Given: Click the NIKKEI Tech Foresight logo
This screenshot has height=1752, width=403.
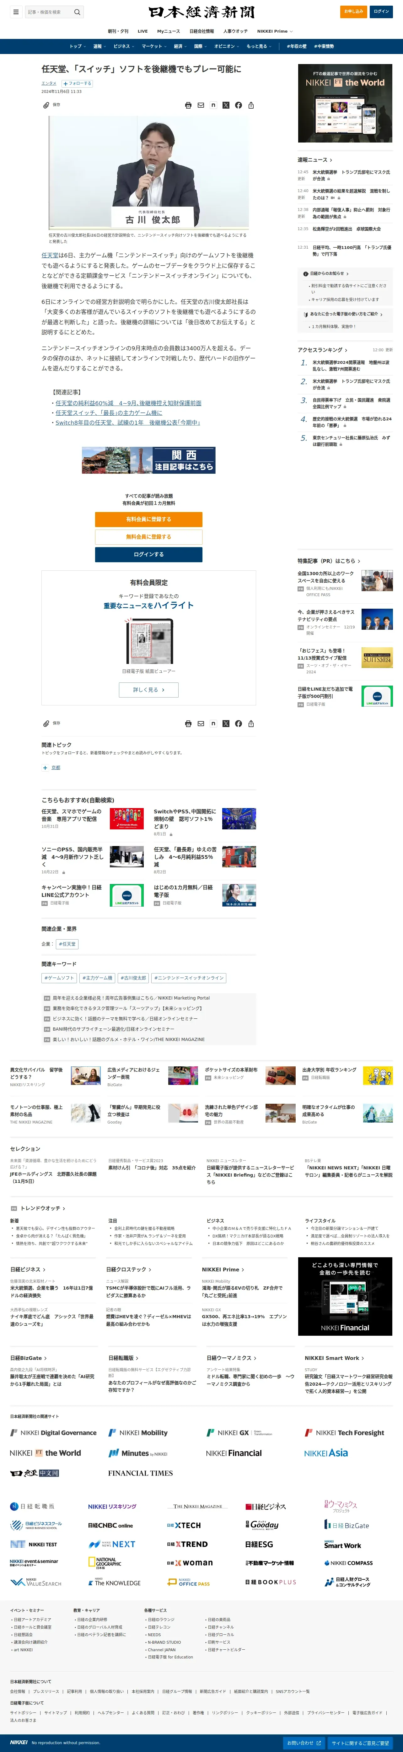Looking at the screenshot, I should pyautogui.click(x=345, y=1432).
